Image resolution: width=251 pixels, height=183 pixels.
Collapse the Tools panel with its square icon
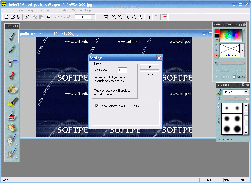[17, 26]
